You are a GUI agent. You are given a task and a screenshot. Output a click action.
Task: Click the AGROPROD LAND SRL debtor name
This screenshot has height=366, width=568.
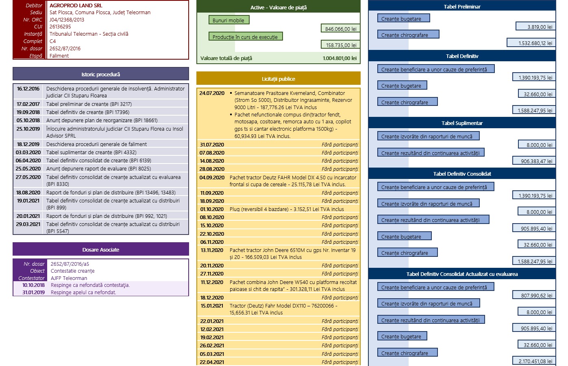(76, 6)
